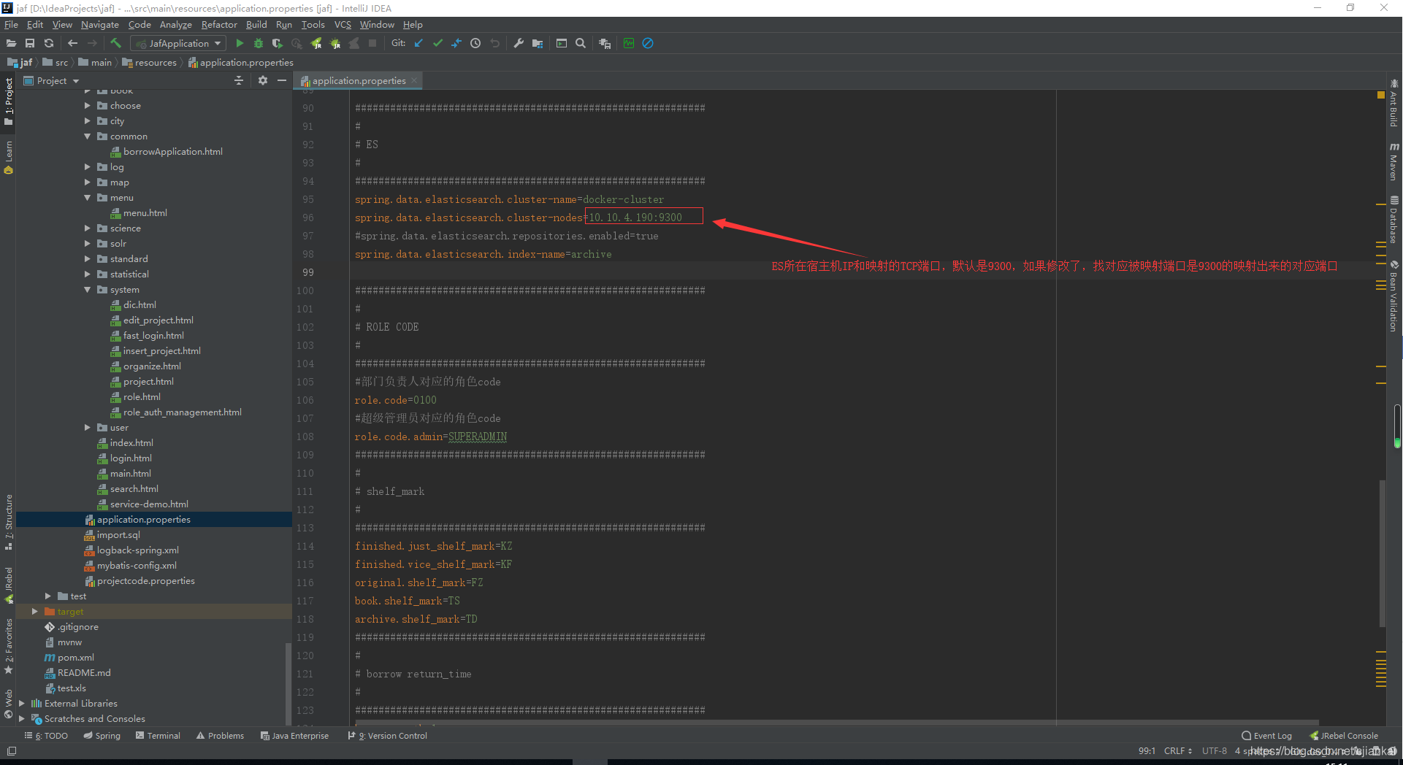Expand the target folder
Viewport: 1403px width, 765px height.
pos(35,612)
